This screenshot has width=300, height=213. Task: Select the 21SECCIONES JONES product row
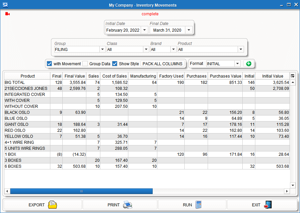click(147, 89)
